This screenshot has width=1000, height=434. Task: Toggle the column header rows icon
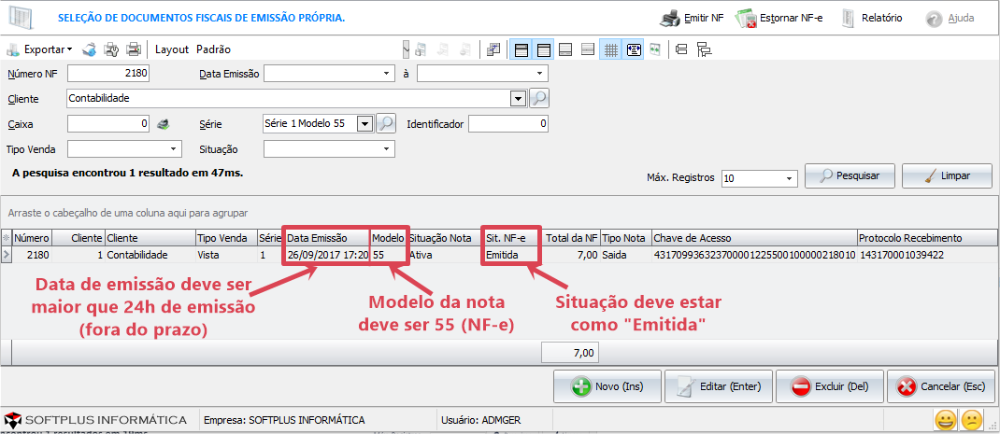pyautogui.click(x=543, y=49)
